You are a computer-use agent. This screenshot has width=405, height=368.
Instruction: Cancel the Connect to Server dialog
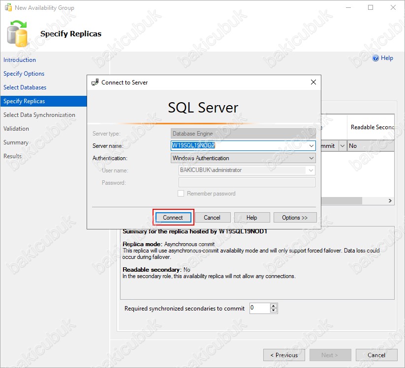(x=212, y=217)
